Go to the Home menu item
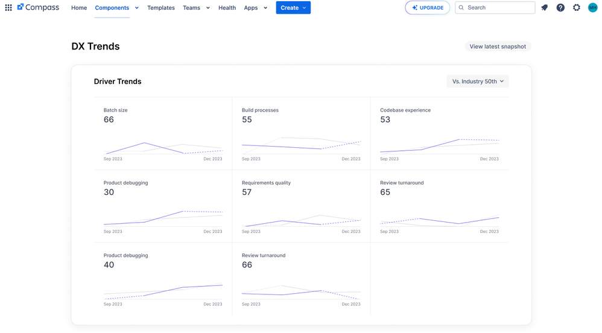602x333 pixels. (79, 8)
